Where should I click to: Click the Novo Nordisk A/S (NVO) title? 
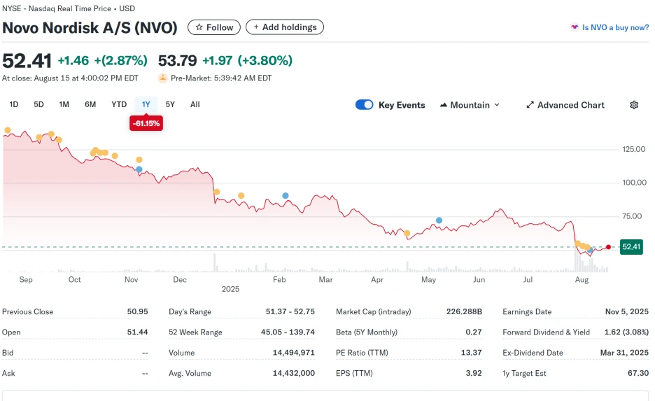pyautogui.click(x=90, y=27)
